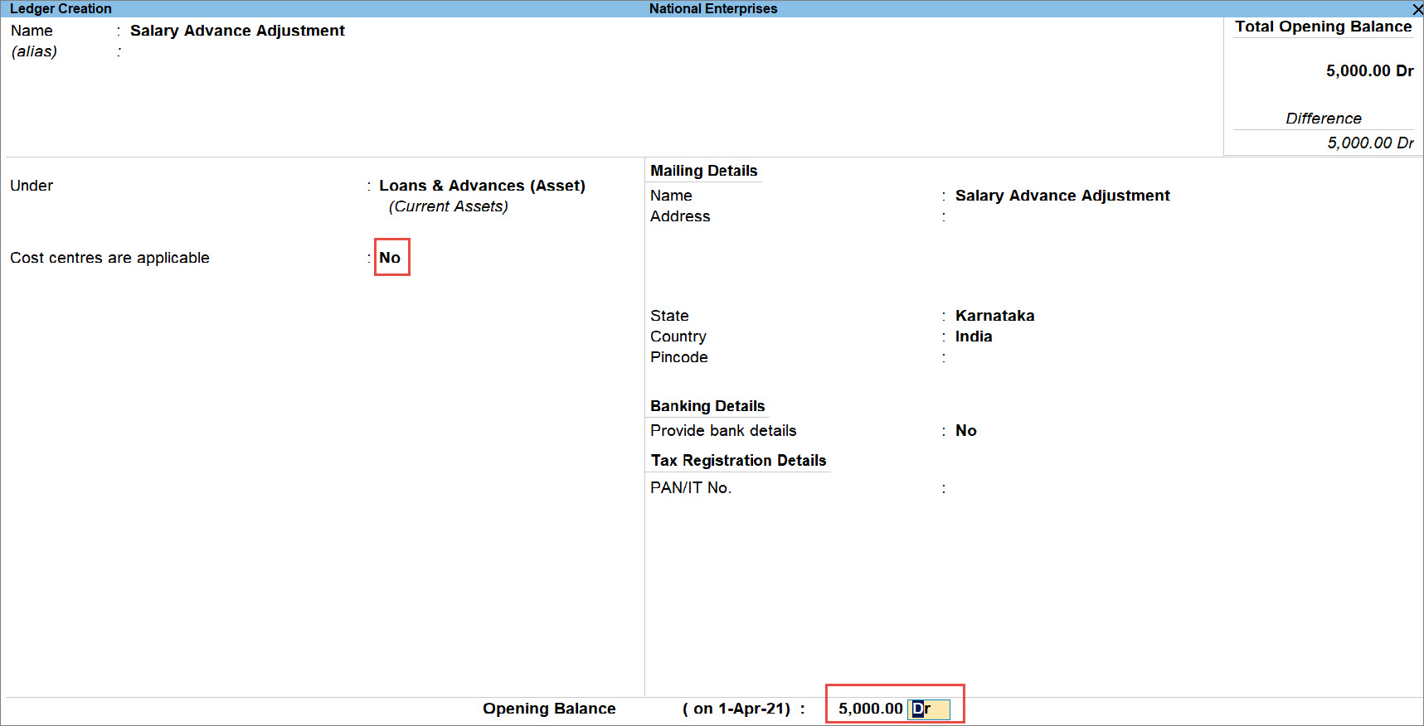Click the 'Under' label

(x=32, y=186)
